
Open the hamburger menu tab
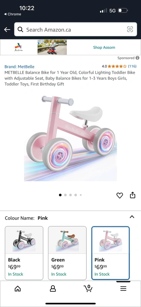123,289
